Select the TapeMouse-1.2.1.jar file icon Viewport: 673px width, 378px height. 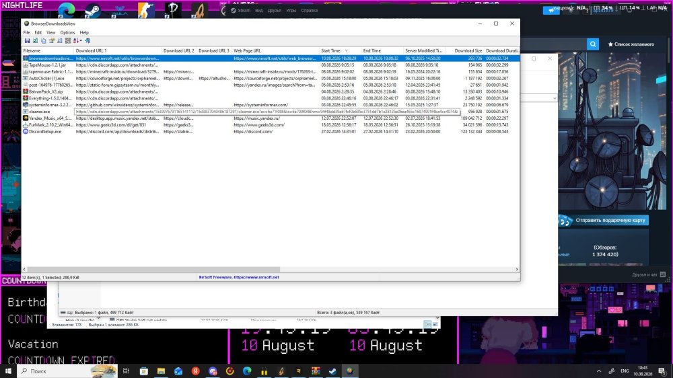26,65
